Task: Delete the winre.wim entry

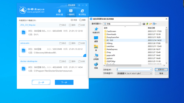Action: (x=72, y=43)
